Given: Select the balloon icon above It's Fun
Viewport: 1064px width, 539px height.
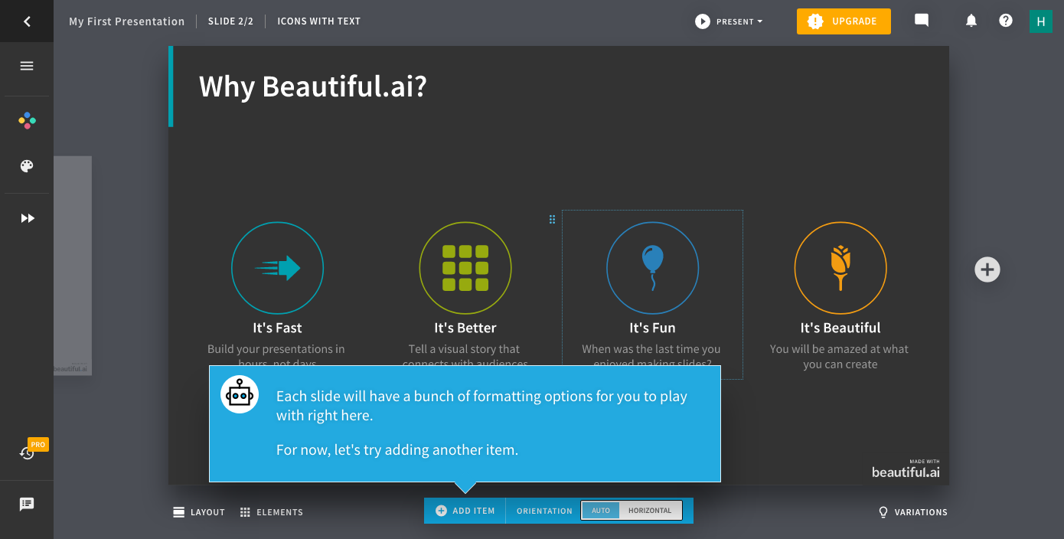Looking at the screenshot, I should (653, 268).
